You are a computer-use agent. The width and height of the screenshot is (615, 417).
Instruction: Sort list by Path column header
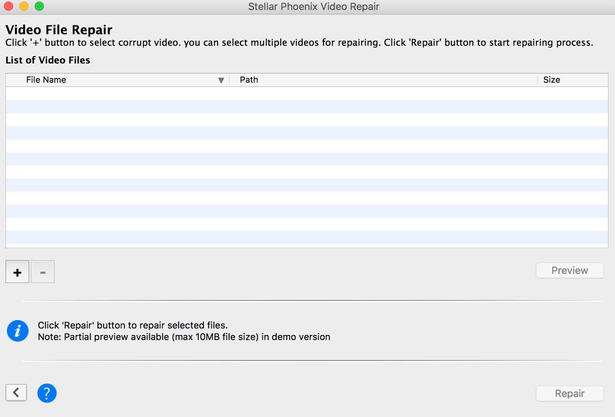[x=249, y=80]
